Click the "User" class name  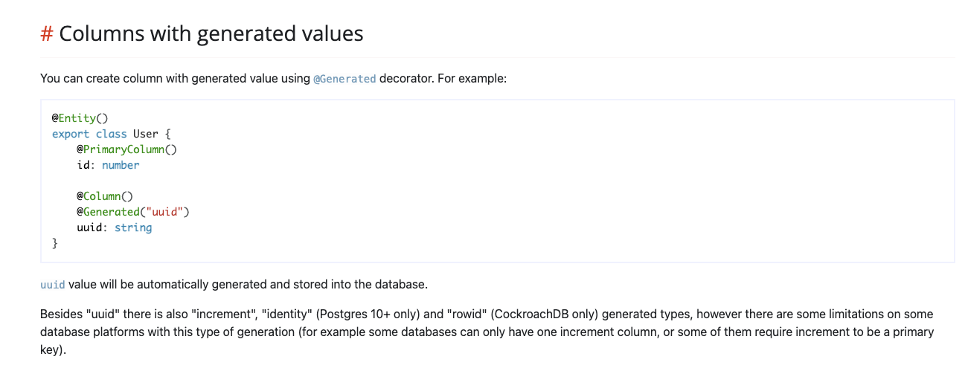coord(146,134)
